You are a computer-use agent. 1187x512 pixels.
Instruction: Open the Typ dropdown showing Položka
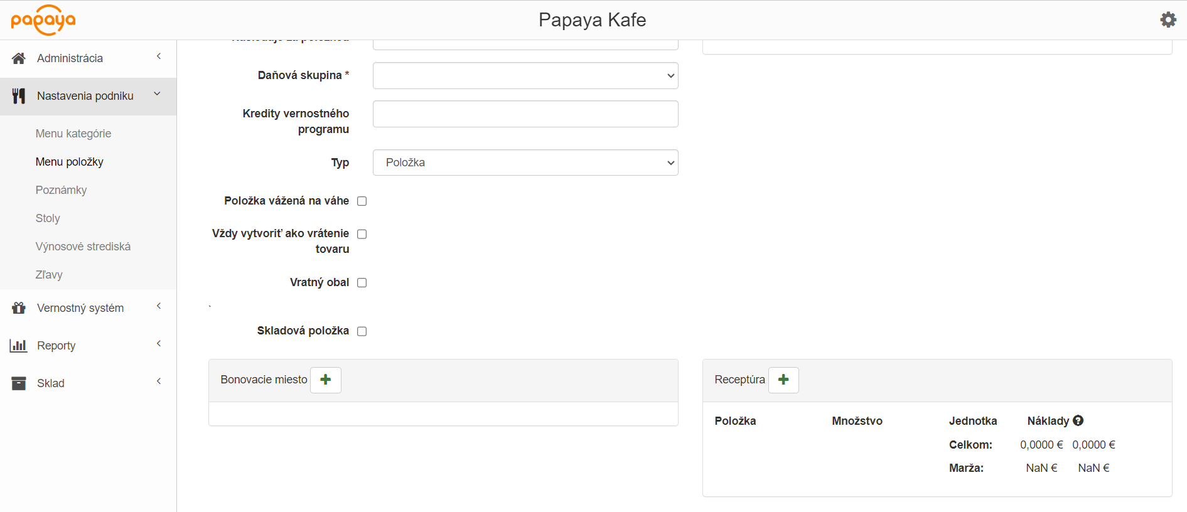point(525,163)
